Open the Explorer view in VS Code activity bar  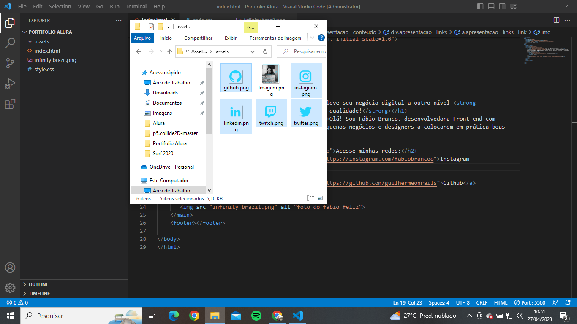(10, 22)
